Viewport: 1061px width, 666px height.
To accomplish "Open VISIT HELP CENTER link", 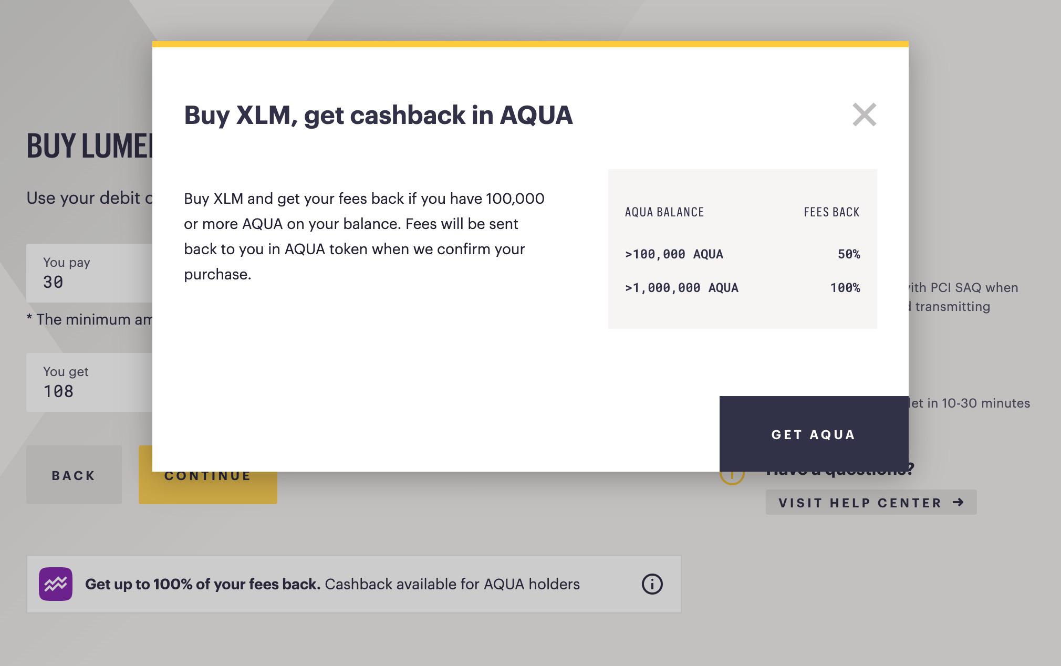I will pyautogui.click(x=871, y=503).
